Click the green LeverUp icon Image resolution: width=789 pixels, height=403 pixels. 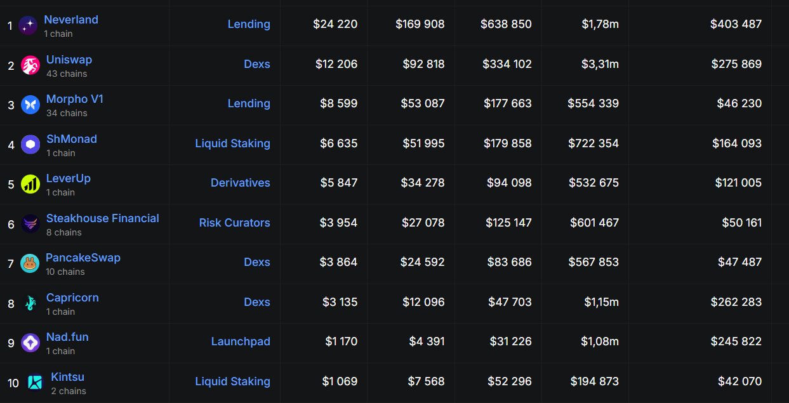click(x=30, y=184)
